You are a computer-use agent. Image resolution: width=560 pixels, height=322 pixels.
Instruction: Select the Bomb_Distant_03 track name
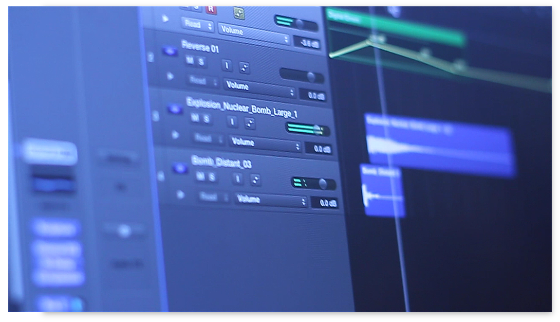coord(222,161)
